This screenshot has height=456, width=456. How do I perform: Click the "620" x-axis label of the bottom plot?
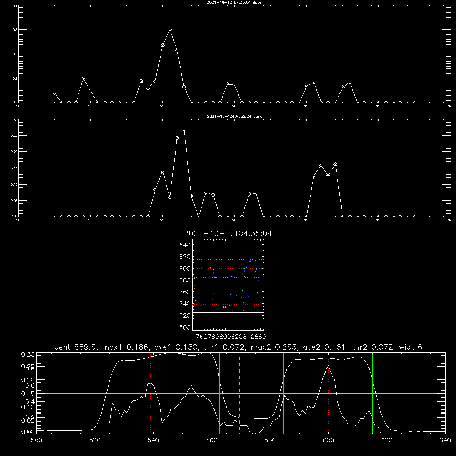pyautogui.click(x=387, y=440)
